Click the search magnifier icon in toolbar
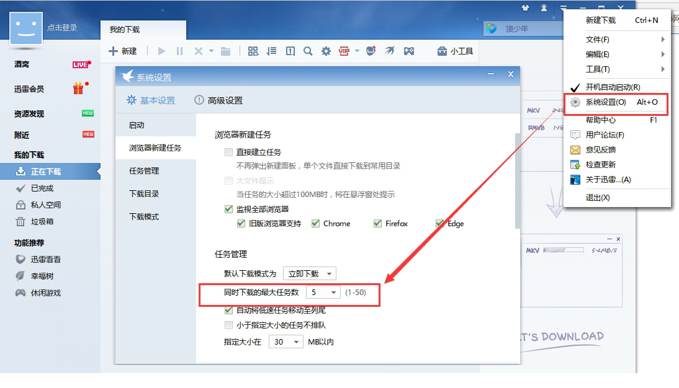Image resolution: width=679 pixels, height=388 pixels. pyautogui.click(x=307, y=51)
